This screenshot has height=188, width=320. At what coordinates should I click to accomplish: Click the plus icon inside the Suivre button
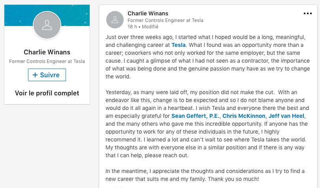pos(35,75)
